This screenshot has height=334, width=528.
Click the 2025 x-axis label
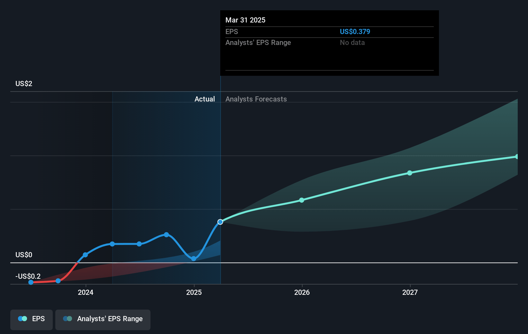tap(194, 292)
